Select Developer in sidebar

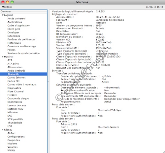click(13, 33)
